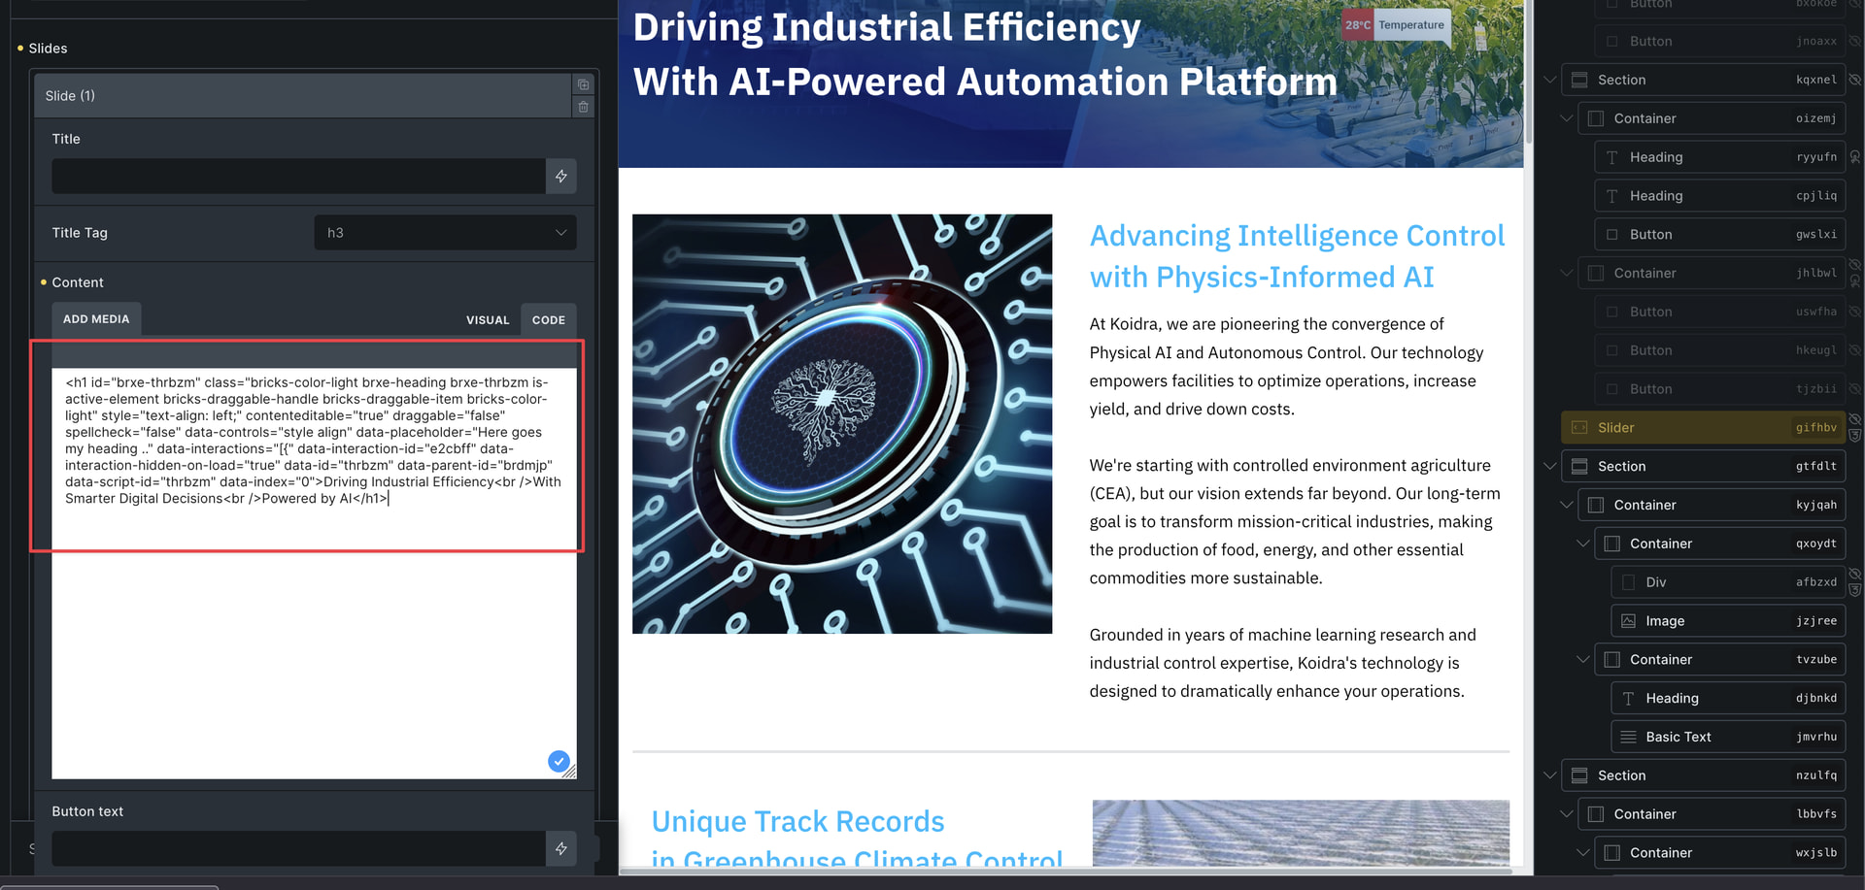1865x890 pixels.
Task: Click the 28°C Temperature badge in hero
Action: click(1396, 25)
